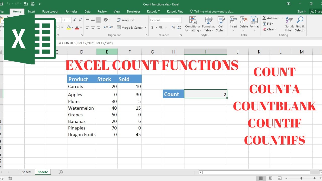
Task: Open Merge & Center dropdown arrow
Action: [146, 28]
